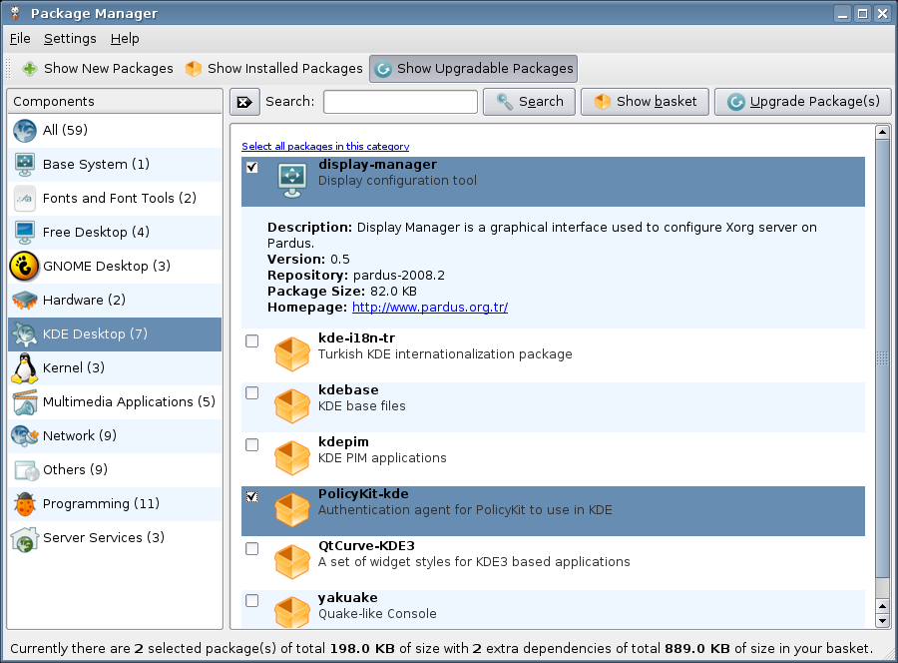Open the Settings menu
This screenshot has width=898, height=663.
click(70, 38)
